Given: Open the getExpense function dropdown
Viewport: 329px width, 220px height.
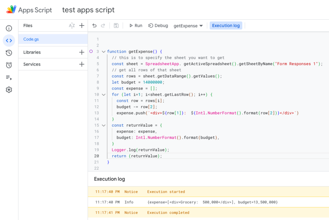Looking at the screenshot, I should coord(188,26).
